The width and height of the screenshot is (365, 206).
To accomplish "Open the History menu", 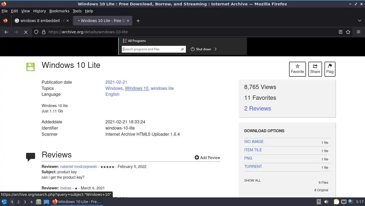I will coord(39,11).
